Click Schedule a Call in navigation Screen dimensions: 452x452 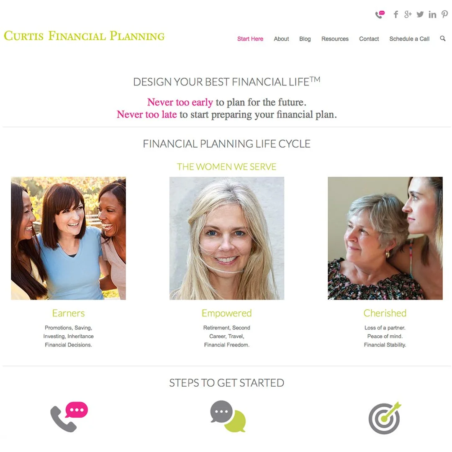click(x=409, y=39)
